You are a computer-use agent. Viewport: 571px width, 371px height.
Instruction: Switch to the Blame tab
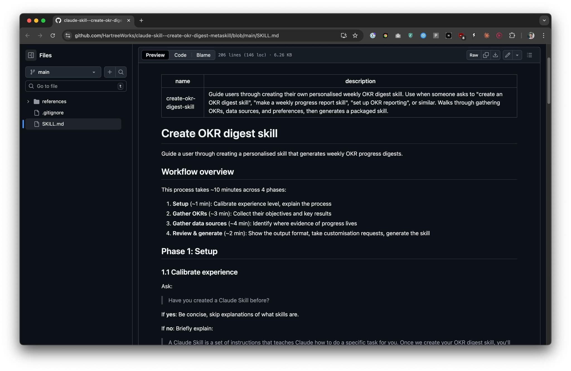pos(203,55)
